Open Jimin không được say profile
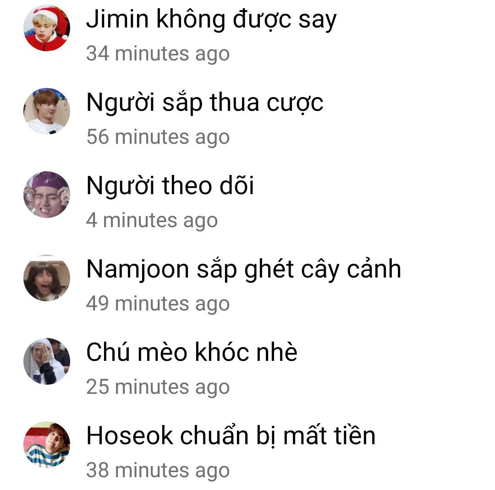The height and width of the screenshot is (490, 495). pyautogui.click(x=211, y=20)
